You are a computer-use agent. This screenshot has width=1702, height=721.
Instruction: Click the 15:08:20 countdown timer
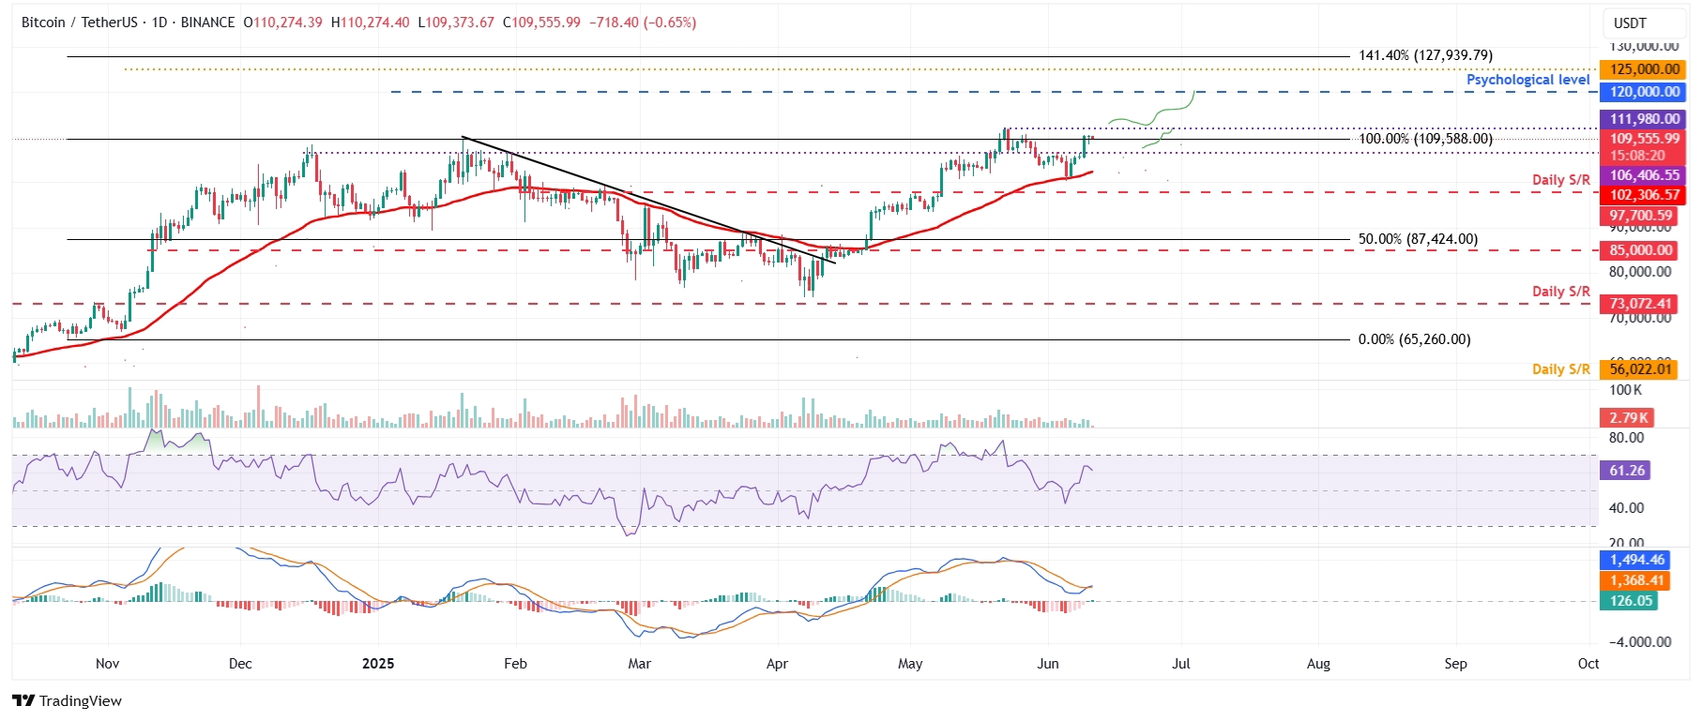pyautogui.click(x=1637, y=156)
